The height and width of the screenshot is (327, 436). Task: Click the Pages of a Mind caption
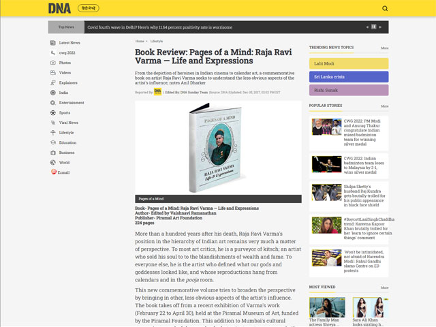(151, 199)
